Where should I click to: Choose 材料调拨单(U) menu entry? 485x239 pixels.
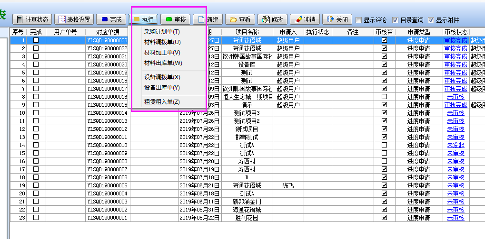pyautogui.click(x=162, y=42)
